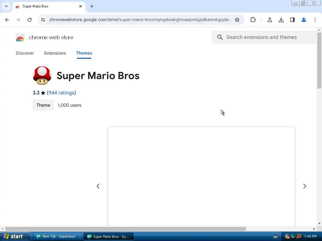Click the horizontal scrollbar thumb
Image resolution: width=322 pixels, height=241 pixels.
pos(125,229)
